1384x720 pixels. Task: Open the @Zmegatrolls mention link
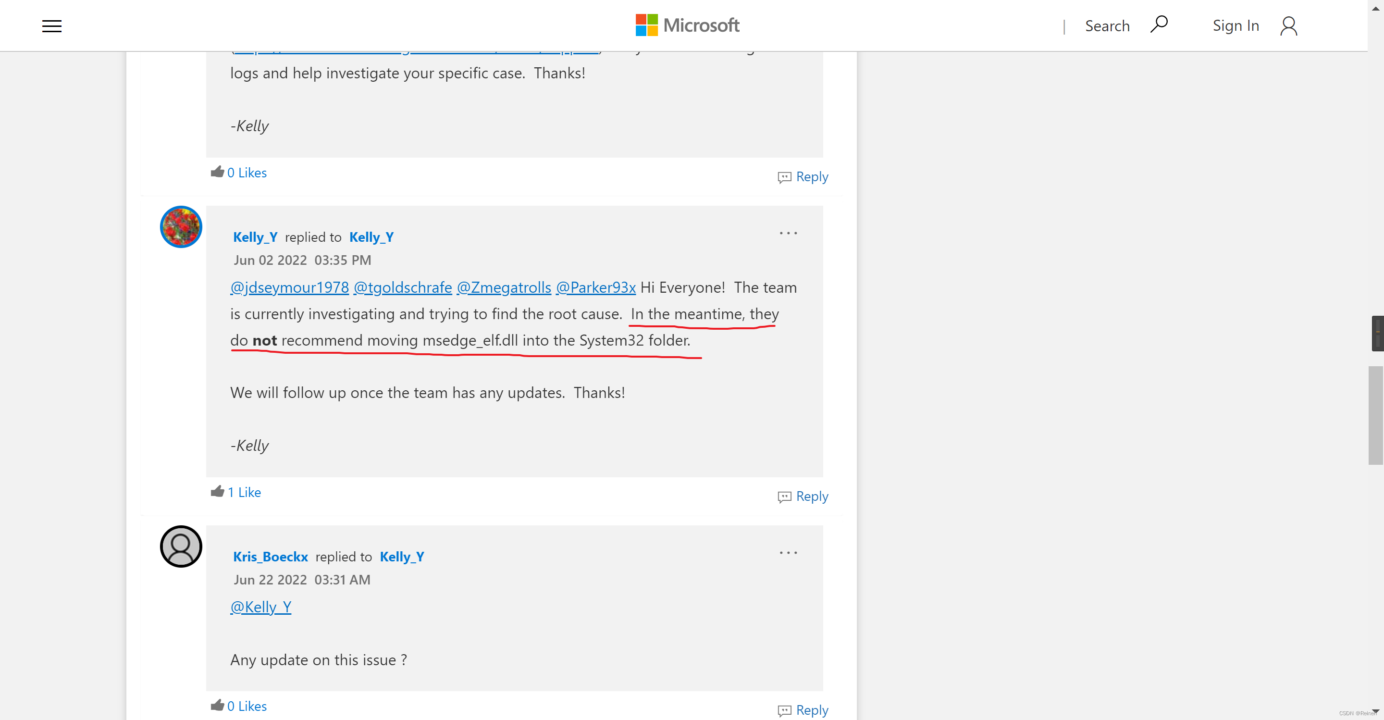click(x=504, y=287)
